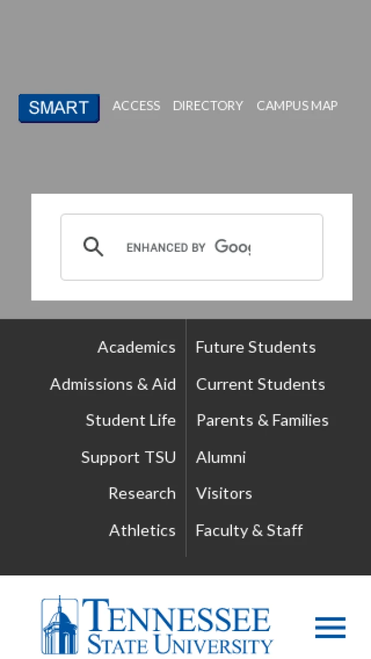Image resolution: width=371 pixels, height=659 pixels.
Task: Select Future Students link
Action: click(x=255, y=347)
